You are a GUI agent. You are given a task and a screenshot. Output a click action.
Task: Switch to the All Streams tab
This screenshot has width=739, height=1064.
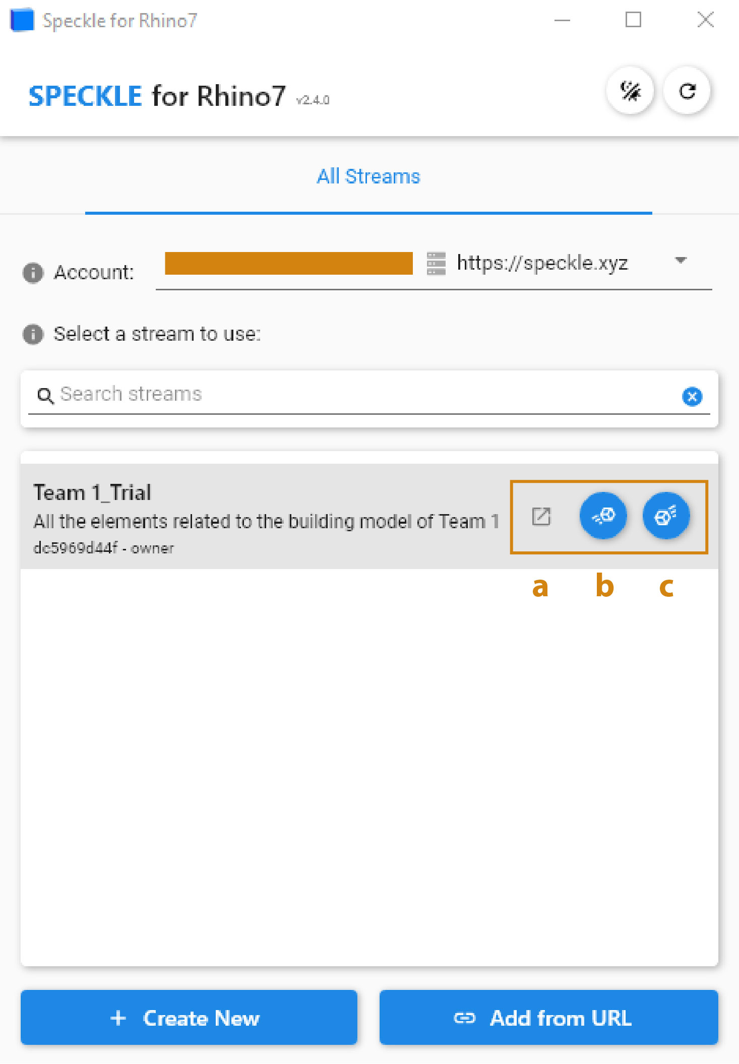[x=368, y=176]
